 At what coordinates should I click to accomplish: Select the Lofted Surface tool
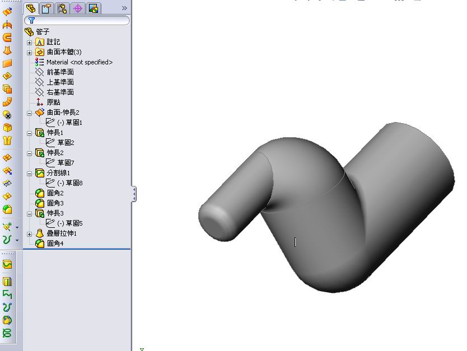tap(7, 50)
